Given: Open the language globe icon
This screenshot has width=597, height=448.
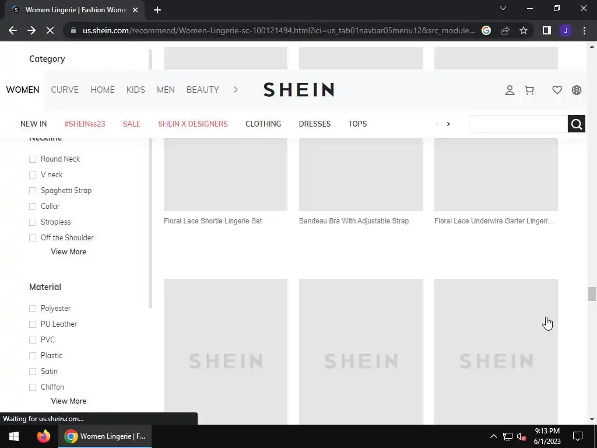Looking at the screenshot, I should pyautogui.click(x=577, y=90).
